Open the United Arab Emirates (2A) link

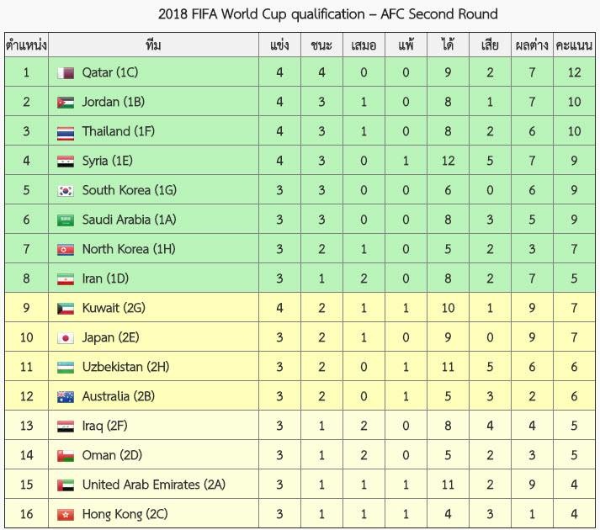[154, 485]
